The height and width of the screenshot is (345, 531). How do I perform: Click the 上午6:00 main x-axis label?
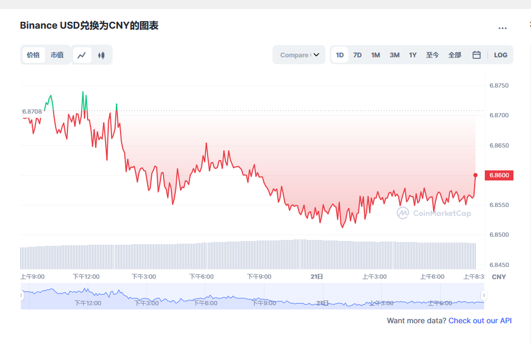click(x=432, y=277)
